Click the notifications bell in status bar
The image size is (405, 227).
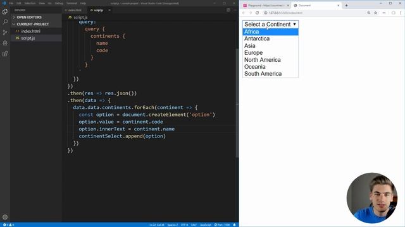coord(235,224)
